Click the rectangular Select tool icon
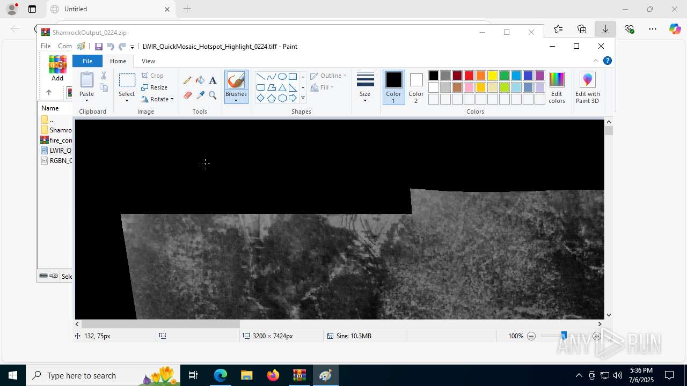 (x=127, y=80)
